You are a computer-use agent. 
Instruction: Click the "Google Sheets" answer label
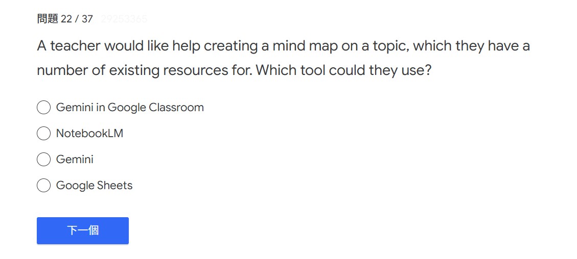point(94,186)
